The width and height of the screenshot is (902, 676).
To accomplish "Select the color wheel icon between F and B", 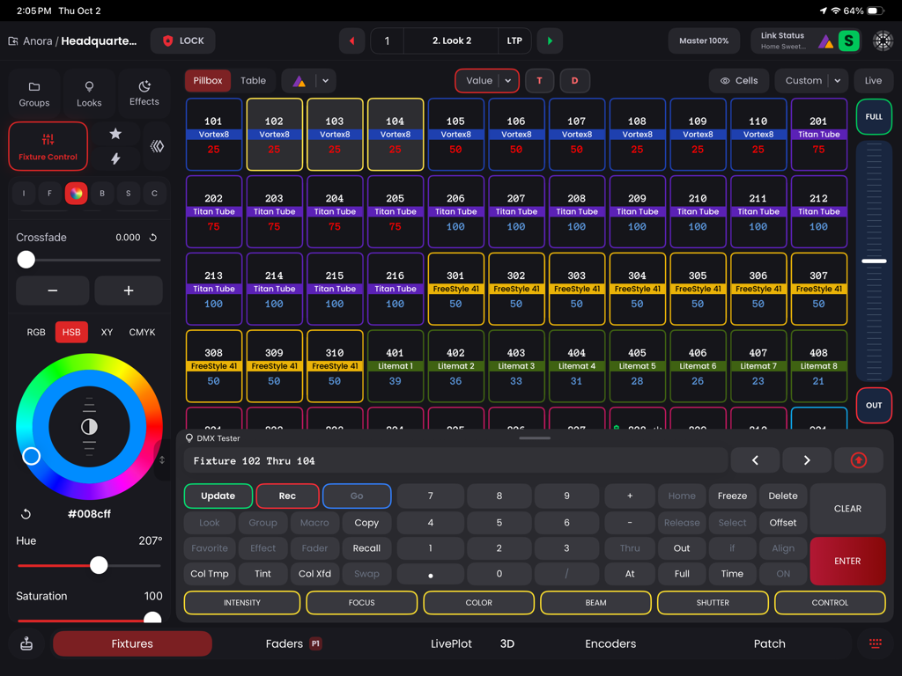I will [x=76, y=193].
